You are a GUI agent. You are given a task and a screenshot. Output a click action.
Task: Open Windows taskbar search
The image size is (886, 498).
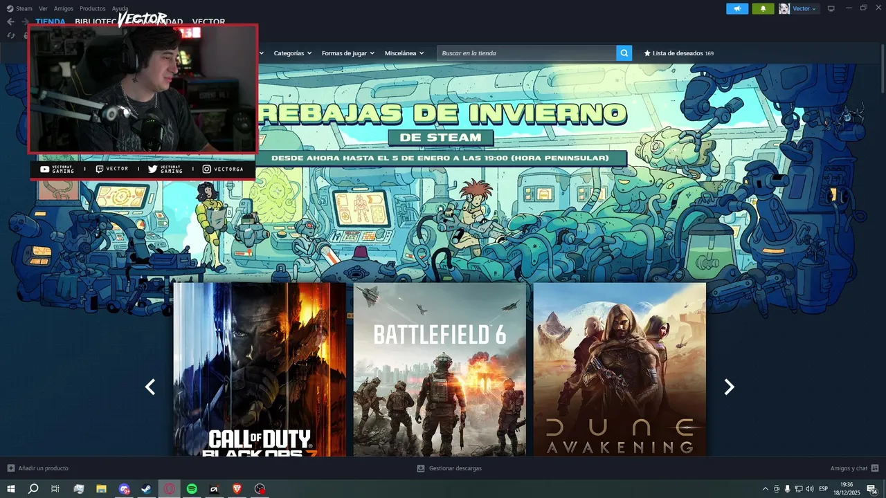[x=33, y=489]
